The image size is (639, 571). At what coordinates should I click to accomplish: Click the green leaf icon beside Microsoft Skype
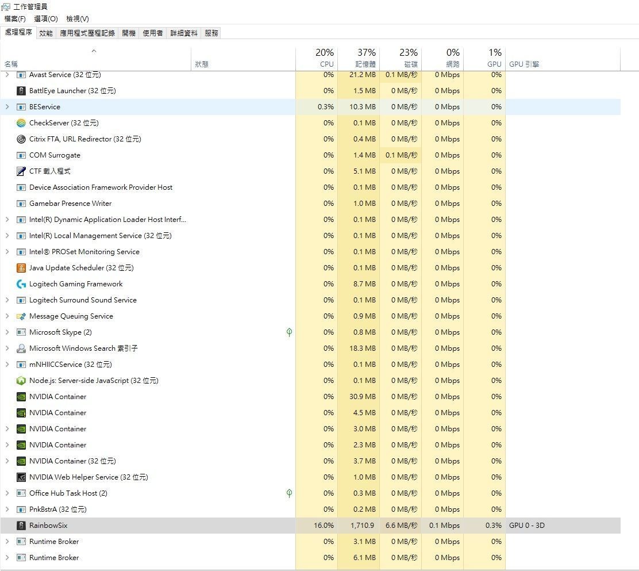click(289, 332)
